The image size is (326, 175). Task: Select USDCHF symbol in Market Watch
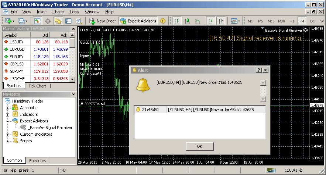pyautogui.click(x=17, y=79)
